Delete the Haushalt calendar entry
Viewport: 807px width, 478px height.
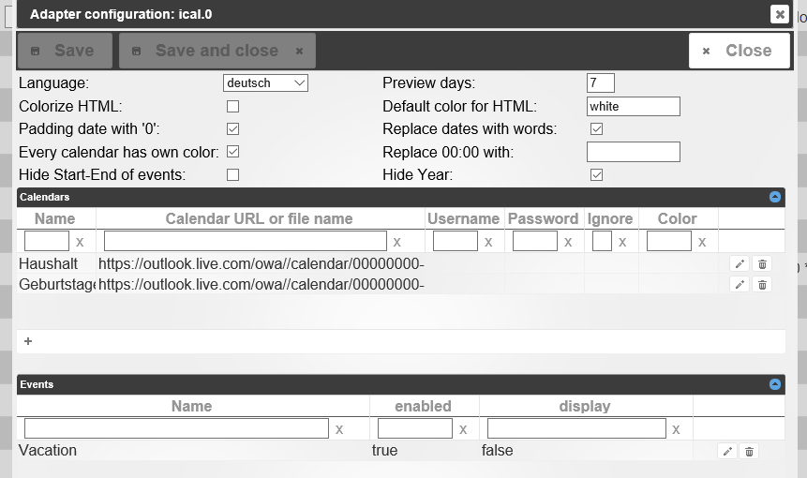(762, 264)
